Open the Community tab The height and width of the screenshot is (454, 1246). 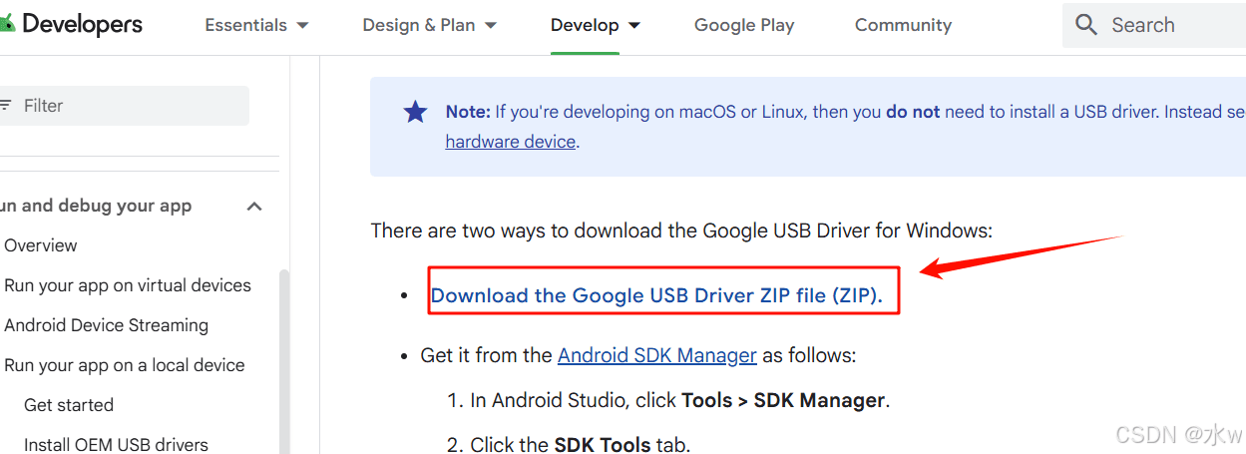(x=903, y=25)
